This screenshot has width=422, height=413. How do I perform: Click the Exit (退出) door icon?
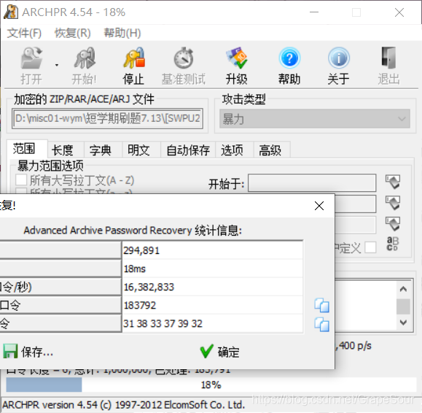pyautogui.click(x=388, y=58)
